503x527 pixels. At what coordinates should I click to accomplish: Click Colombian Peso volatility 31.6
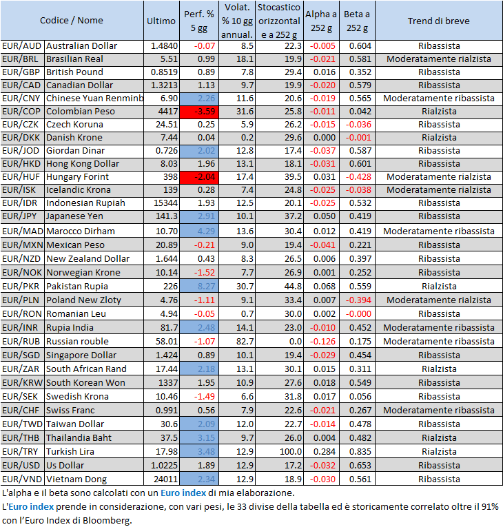tap(237, 112)
